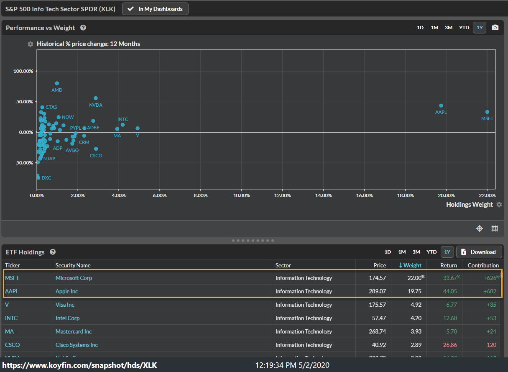508x372 pixels.
Task: Switch ETF Holdings period to 3M
Action: pyautogui.click(x=416, y=252)
